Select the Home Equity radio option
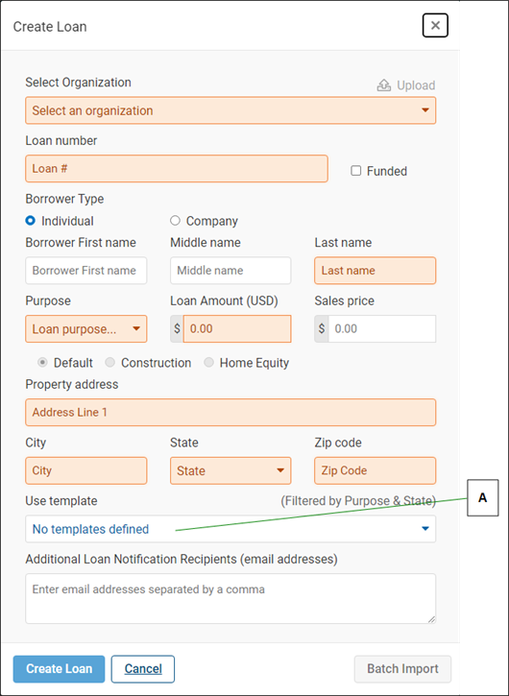The image size is (509, 696). (208, 363)
